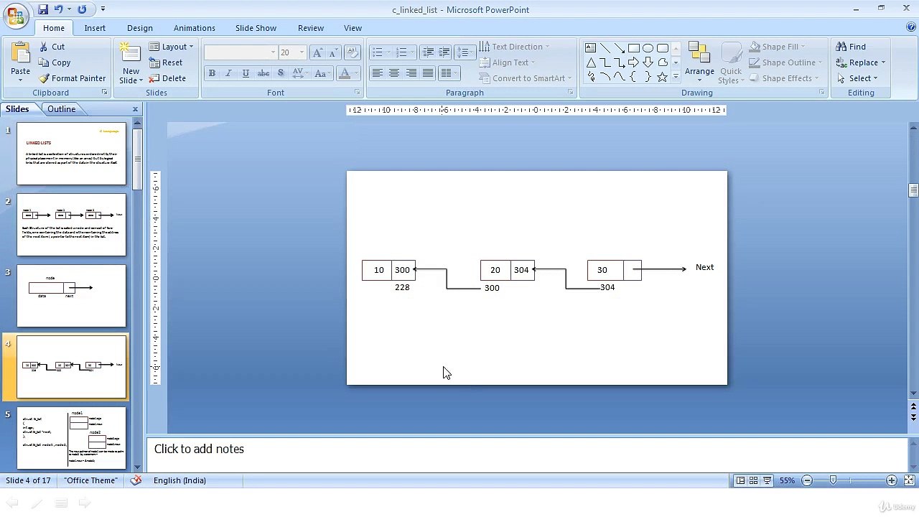Screen dimensions: 919x517
Task: Click the Paste clipboard icon
Action: click(20, 56)
